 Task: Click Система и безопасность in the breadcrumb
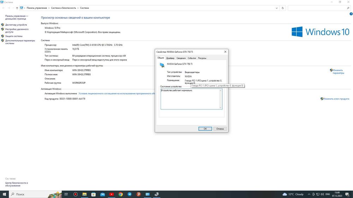pos(64,8)
